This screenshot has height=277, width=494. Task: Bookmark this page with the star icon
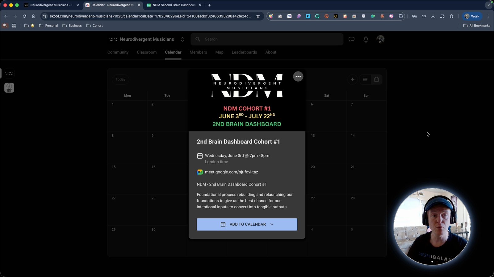pyautogui.click(x=258, y=16)
